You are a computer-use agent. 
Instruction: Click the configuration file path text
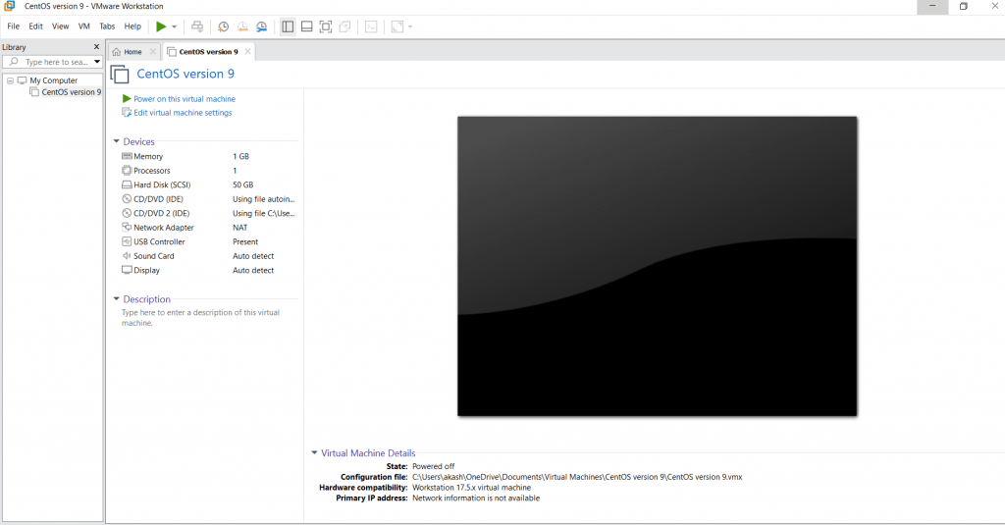[x=577, y=477]
